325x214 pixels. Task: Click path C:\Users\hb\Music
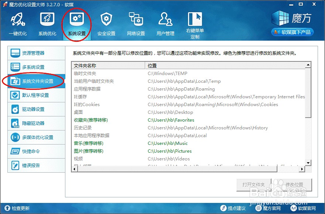click(168, 143)
